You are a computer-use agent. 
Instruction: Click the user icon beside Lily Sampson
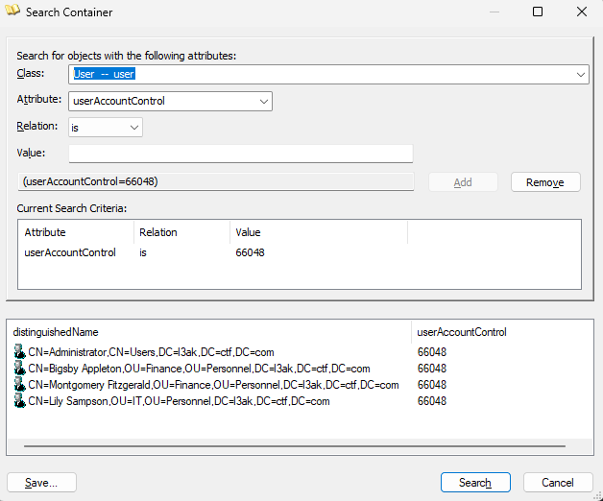pos(19,401)
